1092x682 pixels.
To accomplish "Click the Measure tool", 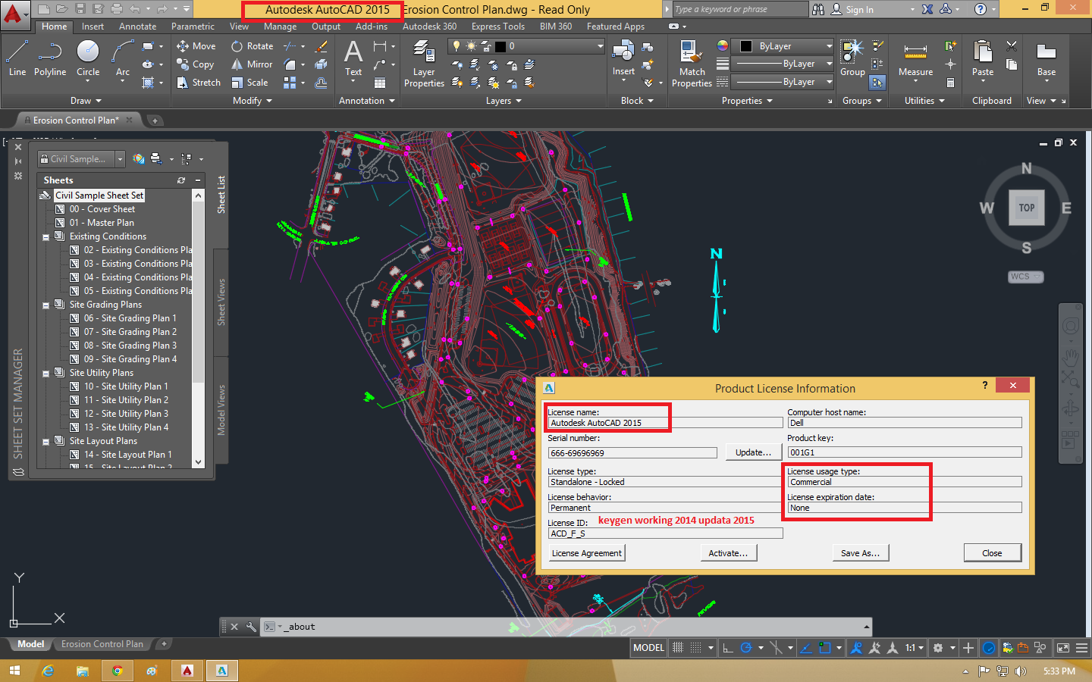I will click(915, 61).
